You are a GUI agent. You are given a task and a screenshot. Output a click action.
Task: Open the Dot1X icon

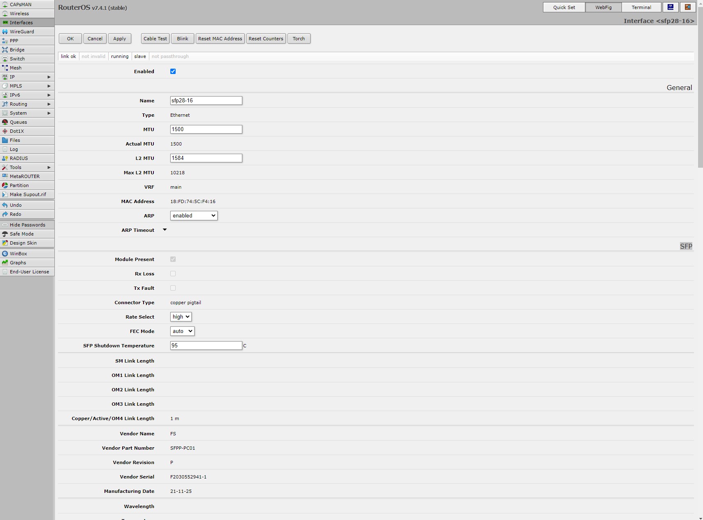[5, 131]
